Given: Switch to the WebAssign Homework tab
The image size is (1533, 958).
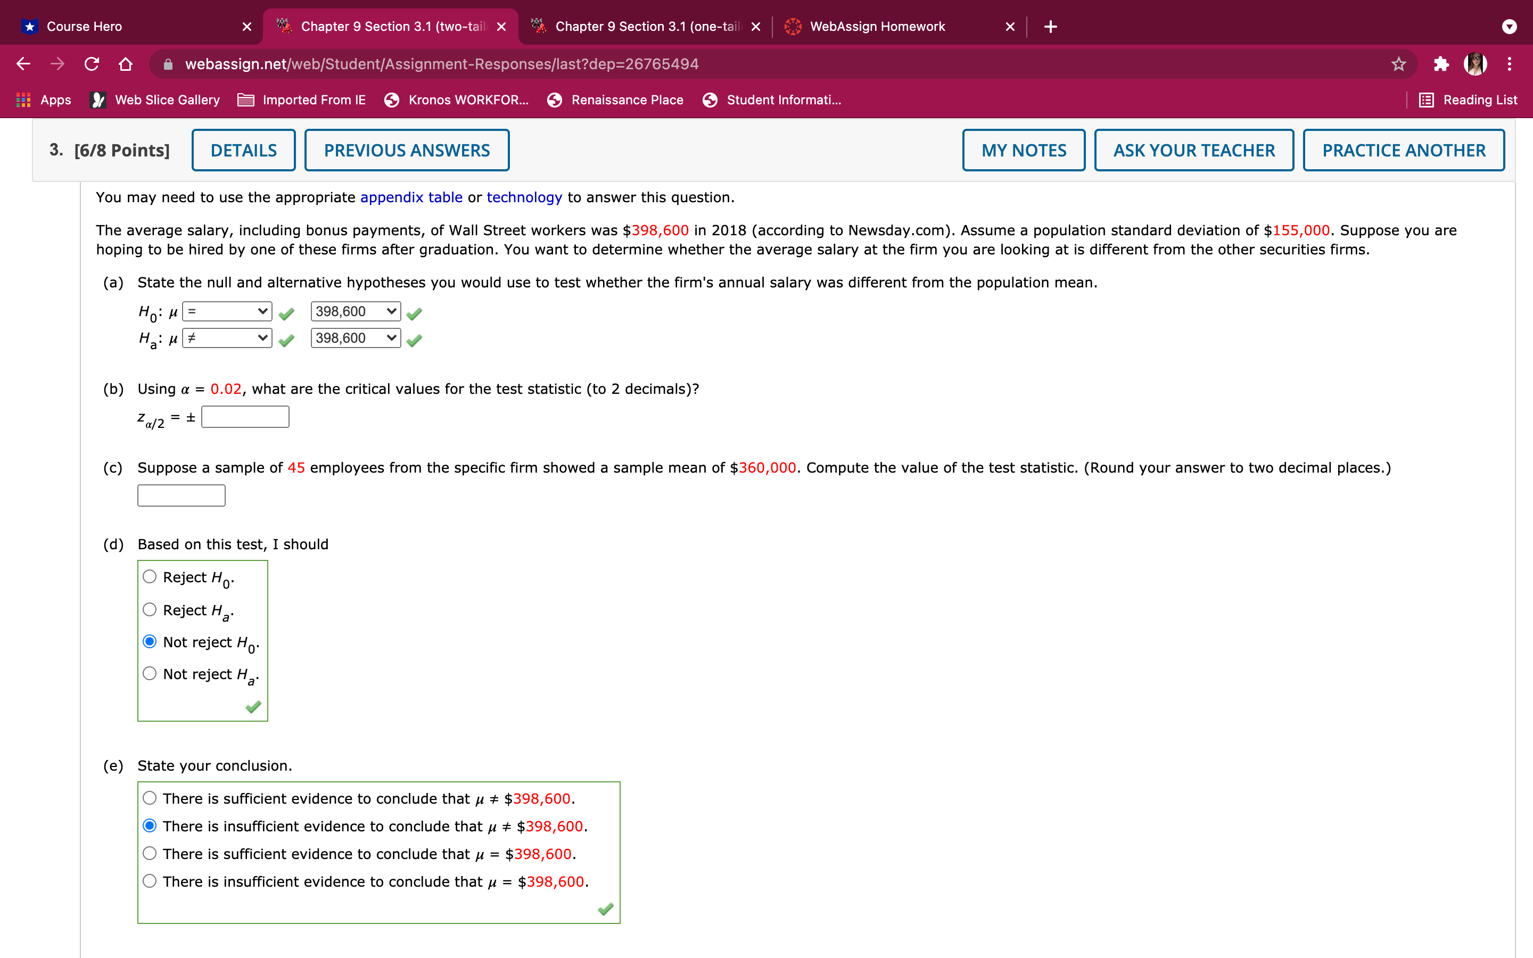Looking at the screenshot, I should [x=877, y=26].
